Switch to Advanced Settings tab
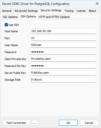This screenshot has width=101, height=128. 26,11
